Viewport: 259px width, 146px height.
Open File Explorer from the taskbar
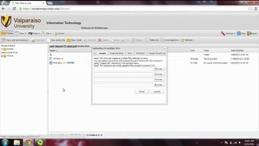click(17, 142)
